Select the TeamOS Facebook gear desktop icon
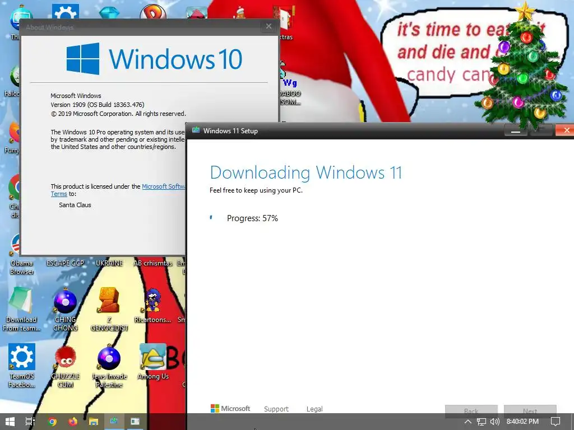Screen dimensions: 574x430 tap(22, 366)
